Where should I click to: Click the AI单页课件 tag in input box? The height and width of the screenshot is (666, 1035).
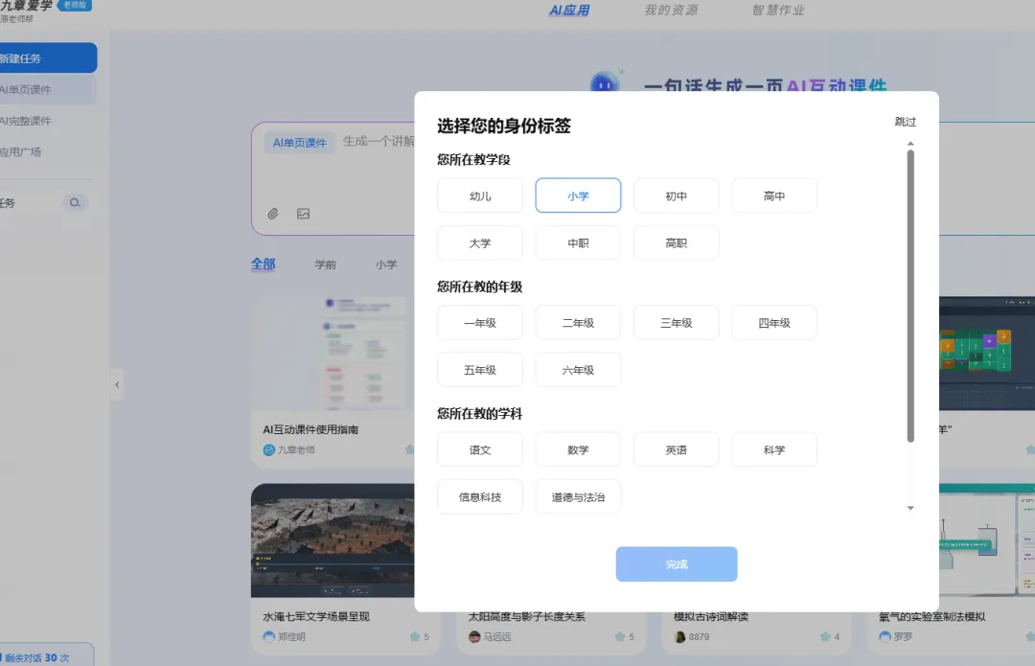point(300,143)
